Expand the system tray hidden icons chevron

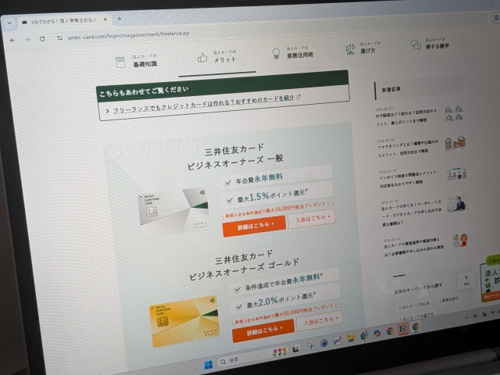click(x=467, y=317)
